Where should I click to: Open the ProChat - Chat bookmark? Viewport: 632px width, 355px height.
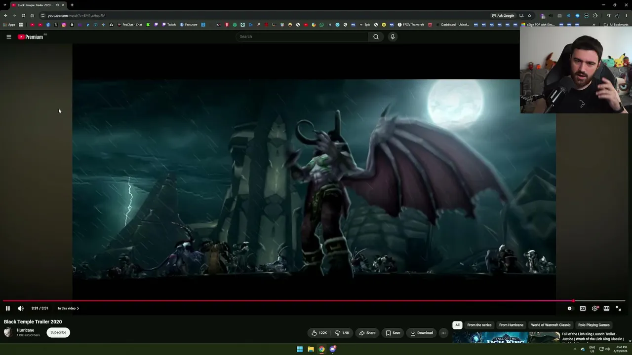click(130, 25)
